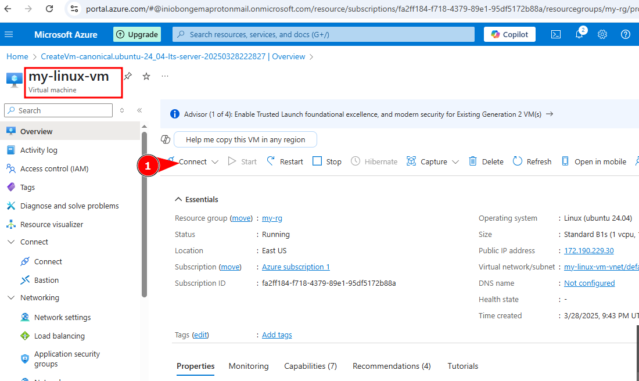Select Overview in sidebar
639x381 pixels.
(x=70, y=131)
